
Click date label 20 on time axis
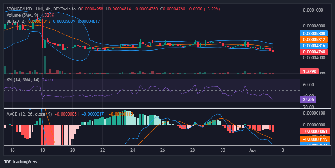(72, 150)
